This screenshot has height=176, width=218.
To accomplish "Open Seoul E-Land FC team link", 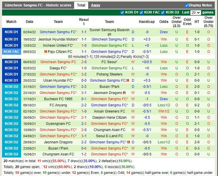I will (109, 136).
